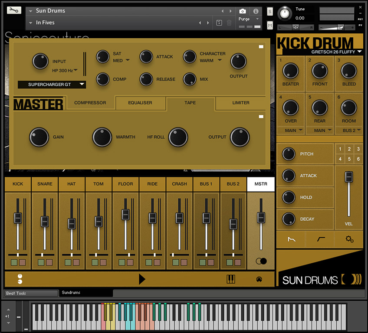This screenshot has width=368, height=333.
Task: Open the Purge dropdown menu
Action: 249,19
